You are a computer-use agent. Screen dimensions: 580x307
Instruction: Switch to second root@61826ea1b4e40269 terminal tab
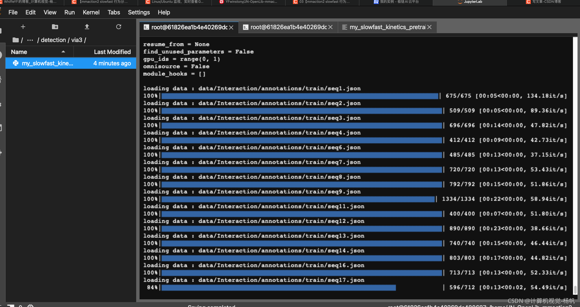pos(288,27)
